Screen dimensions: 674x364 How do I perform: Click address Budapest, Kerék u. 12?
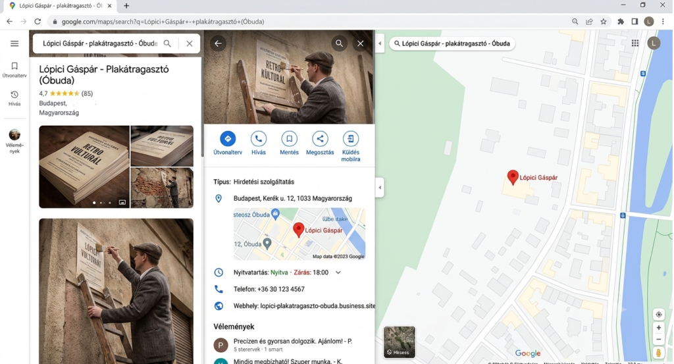293,199
